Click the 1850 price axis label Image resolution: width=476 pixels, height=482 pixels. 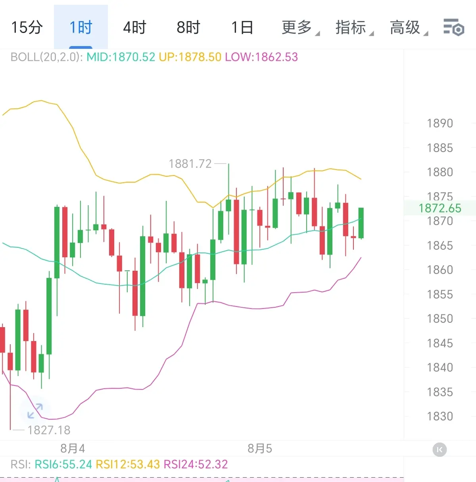click(440, 319)
